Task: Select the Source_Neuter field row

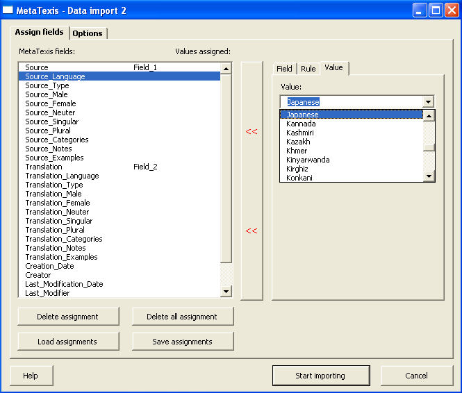Action: (x=119, y=112)
